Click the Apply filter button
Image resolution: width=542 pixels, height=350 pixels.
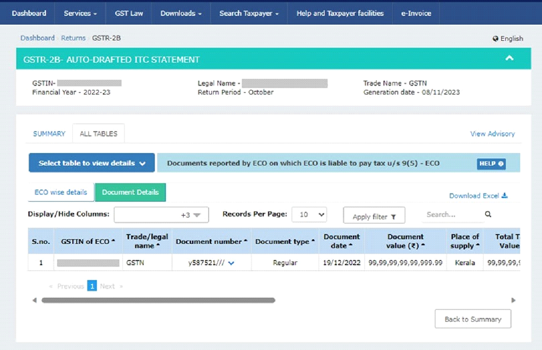374,216
